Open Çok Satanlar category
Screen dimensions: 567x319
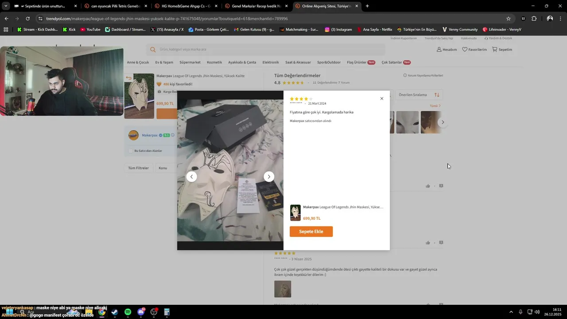click(x=396, y=62)
